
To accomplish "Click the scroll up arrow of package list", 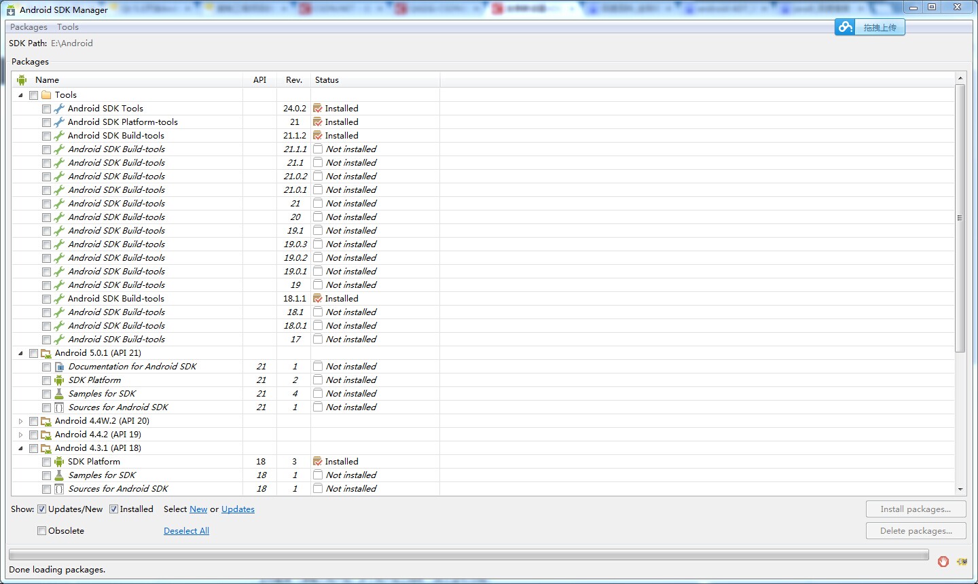I will tap(960, 78).
